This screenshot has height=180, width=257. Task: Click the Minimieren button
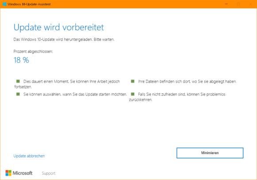pyautogui.click(x=210, y=153)
